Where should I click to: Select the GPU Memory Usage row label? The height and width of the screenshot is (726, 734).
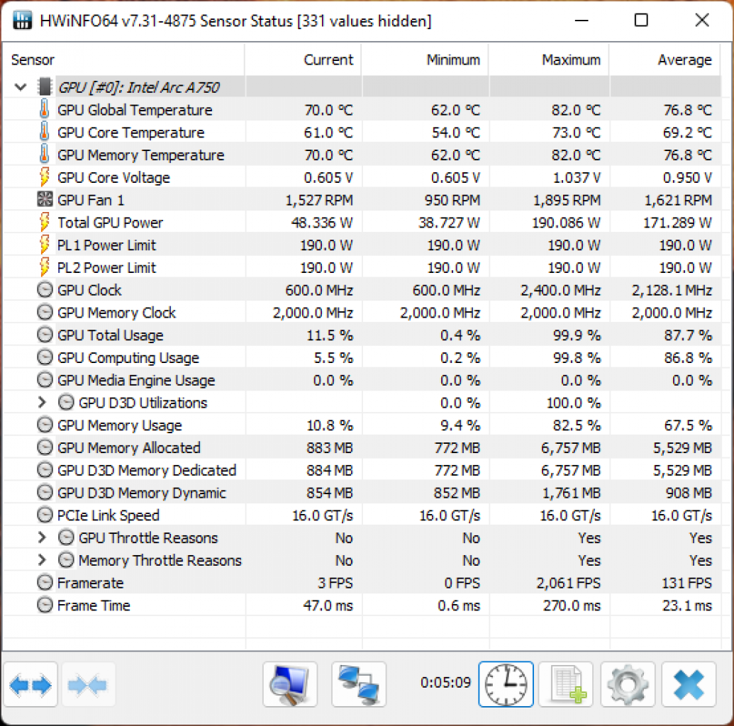120,425
